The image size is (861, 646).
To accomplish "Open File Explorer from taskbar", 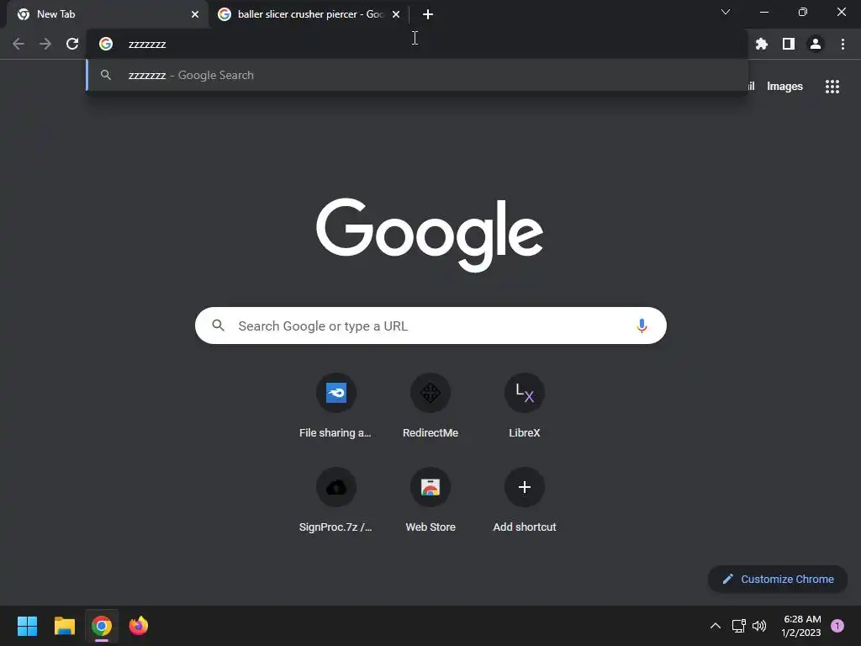I will point(64,626).
